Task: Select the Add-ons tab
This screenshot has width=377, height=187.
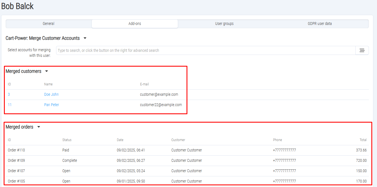Action: (135, 24)
